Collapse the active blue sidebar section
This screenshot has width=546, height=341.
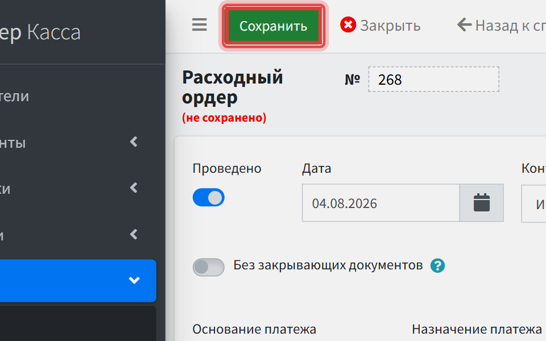(78, 280)
